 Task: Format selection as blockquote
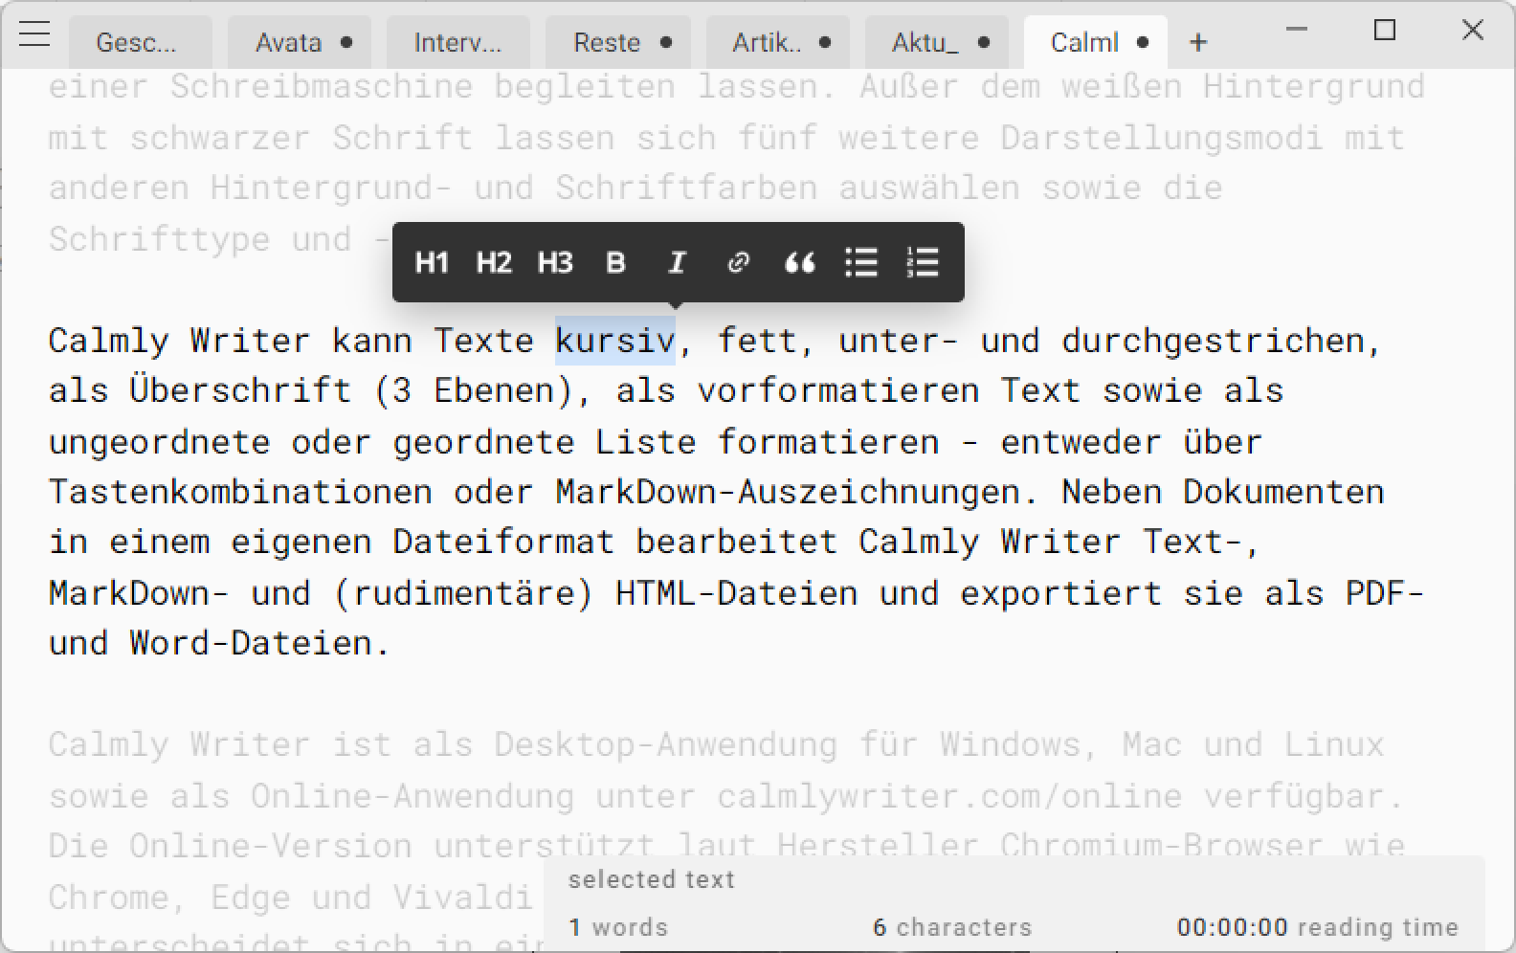pyautogui.click(x=800, y=262)
